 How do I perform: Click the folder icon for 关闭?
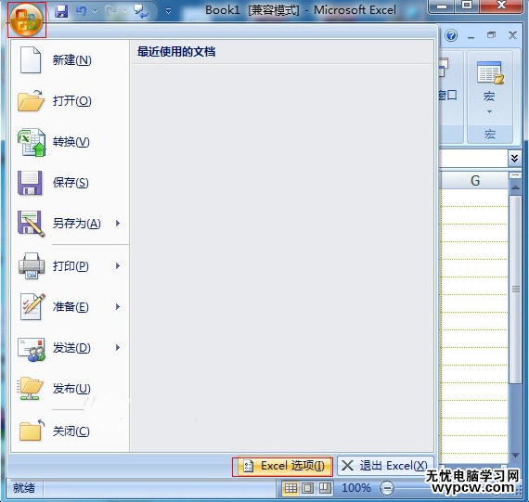coord(32,431)
